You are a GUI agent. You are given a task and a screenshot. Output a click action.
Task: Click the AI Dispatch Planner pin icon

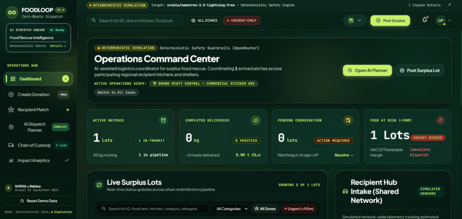coord(11,127)
